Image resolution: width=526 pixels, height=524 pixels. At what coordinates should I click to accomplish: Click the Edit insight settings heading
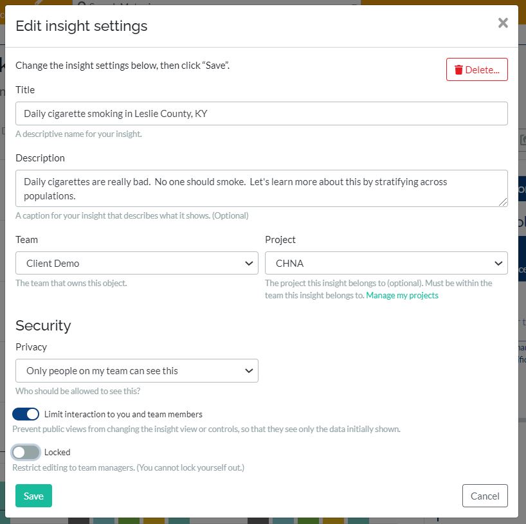tap(82, 26)
